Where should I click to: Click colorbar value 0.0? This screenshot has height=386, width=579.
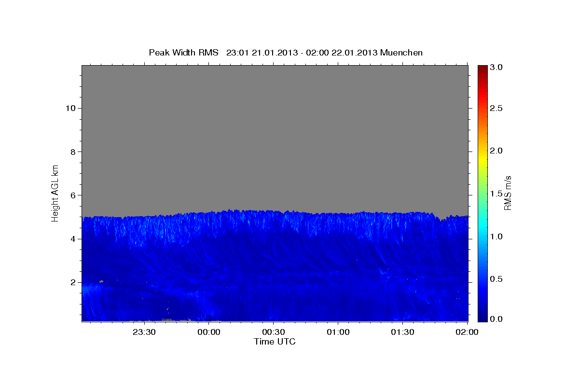(497, 319)
